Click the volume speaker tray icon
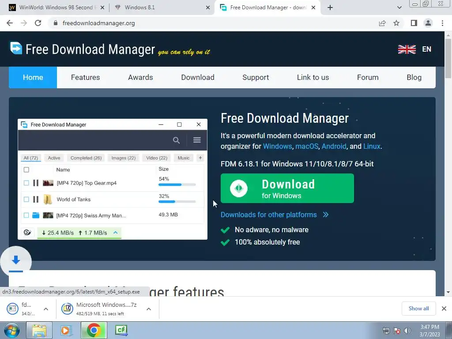 point(407,331)
